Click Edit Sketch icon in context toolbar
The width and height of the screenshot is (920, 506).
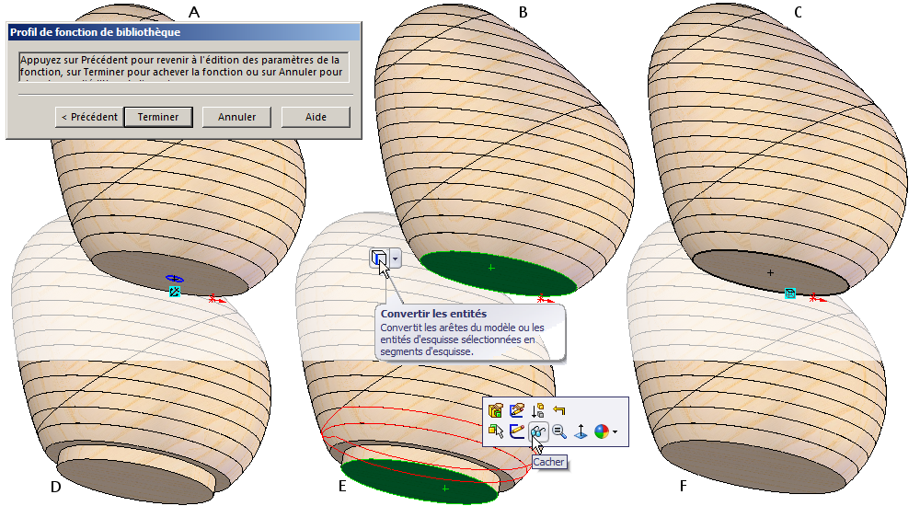pos(517,410)
